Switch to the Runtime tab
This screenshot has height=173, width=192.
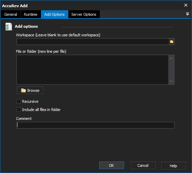click(x=31, y=14)
